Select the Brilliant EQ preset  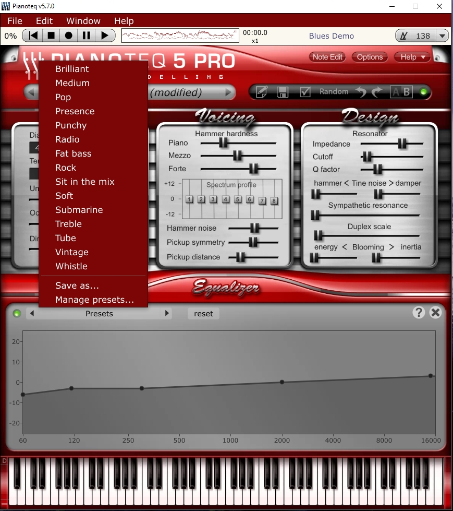pos(93,69)
